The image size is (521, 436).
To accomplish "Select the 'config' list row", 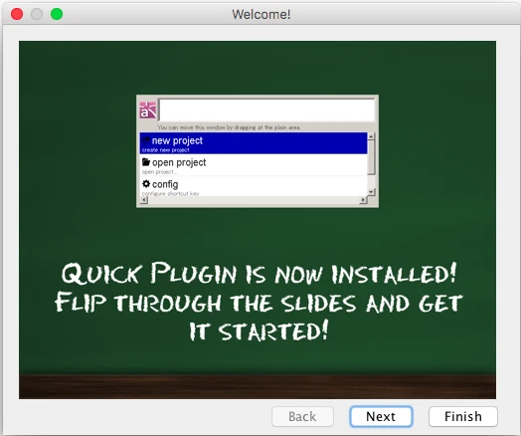I will tap(254, 186).
